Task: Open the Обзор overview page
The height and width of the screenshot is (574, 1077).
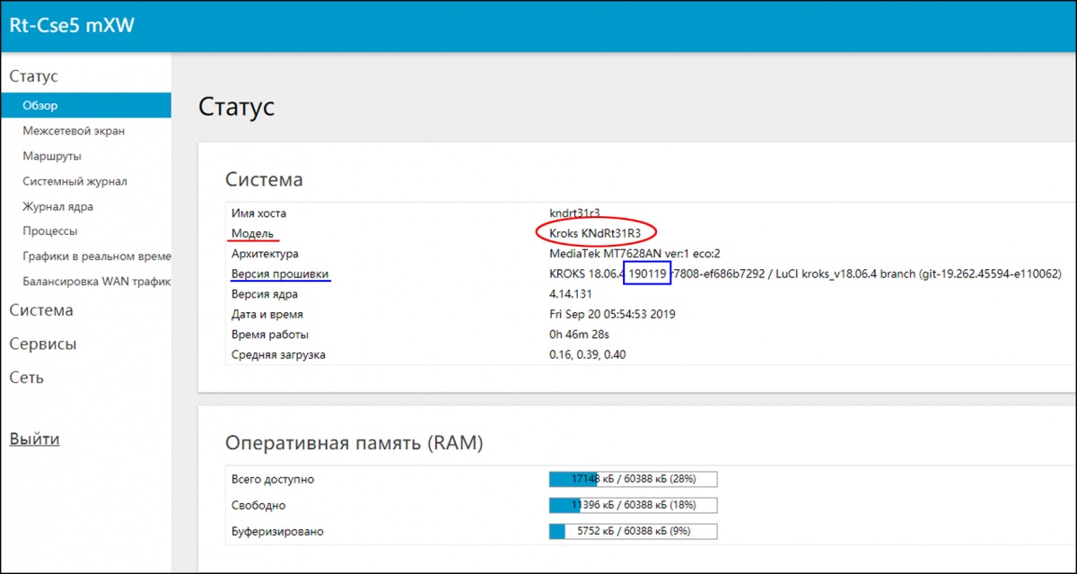Action: (40, 106)
